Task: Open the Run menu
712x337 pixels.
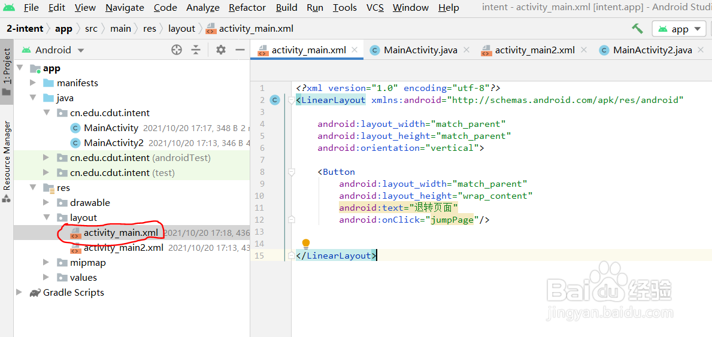Action: (315, 8)
